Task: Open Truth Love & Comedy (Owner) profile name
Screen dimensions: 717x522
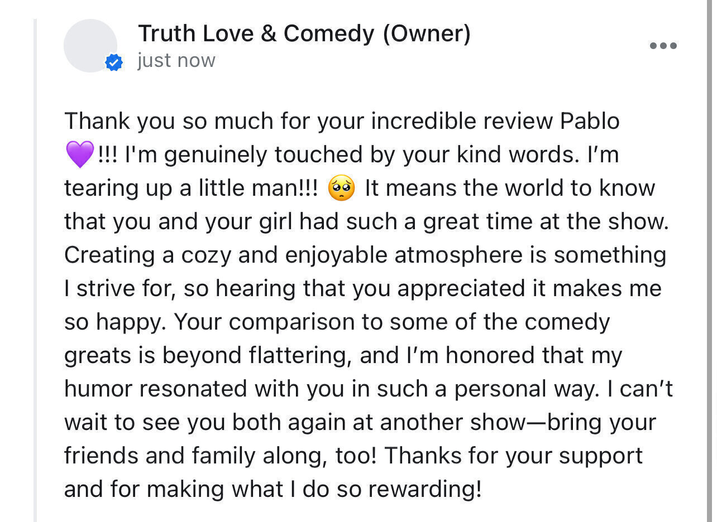Action: (304, 34)
